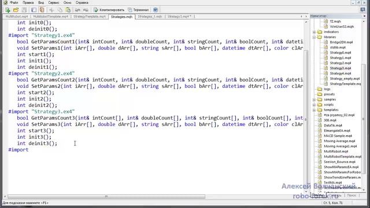Viewport: 370px width, 208px height.
Task: Click the last #import line in editor
Action: coord(18,150)
